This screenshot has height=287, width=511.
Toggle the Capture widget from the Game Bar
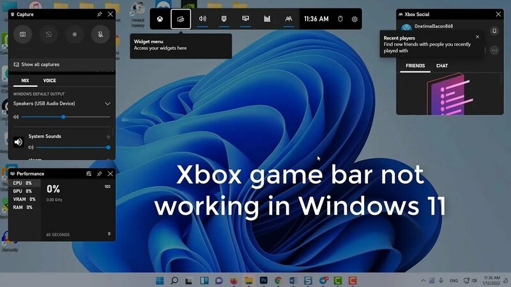click(x=224, y=19)
